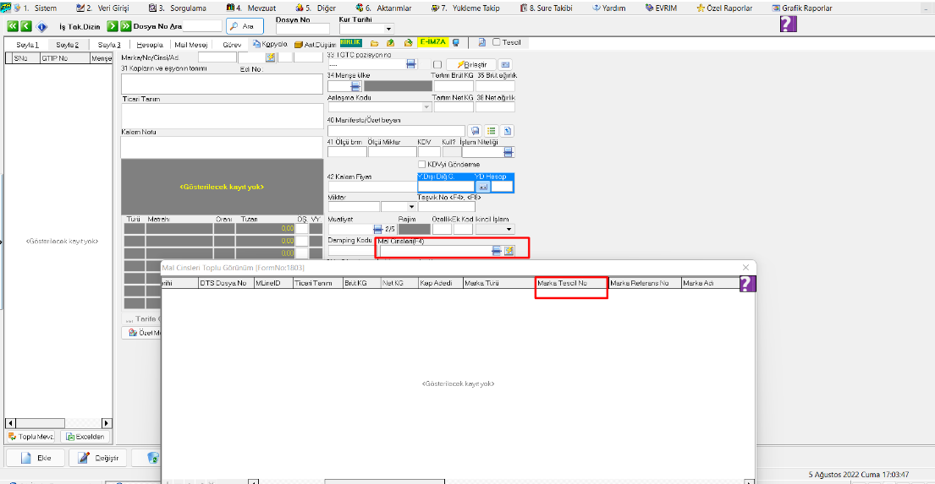Screen dimensions: 935x484
Task: Expand the İkincil İşlem dropdown
Action: coord(509,229)
